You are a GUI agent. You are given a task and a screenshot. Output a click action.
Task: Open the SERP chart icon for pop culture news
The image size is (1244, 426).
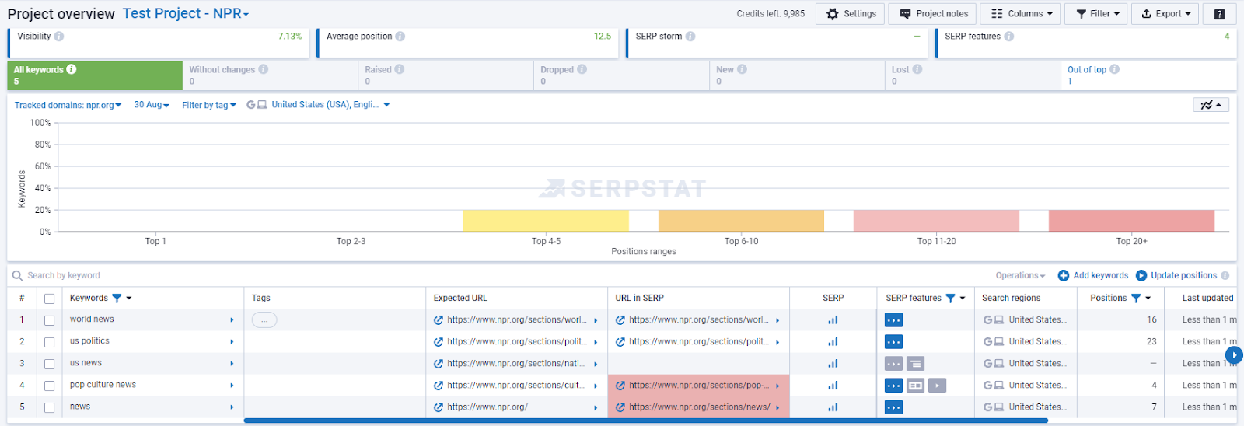pyautogui.click(x=833, y=385)
